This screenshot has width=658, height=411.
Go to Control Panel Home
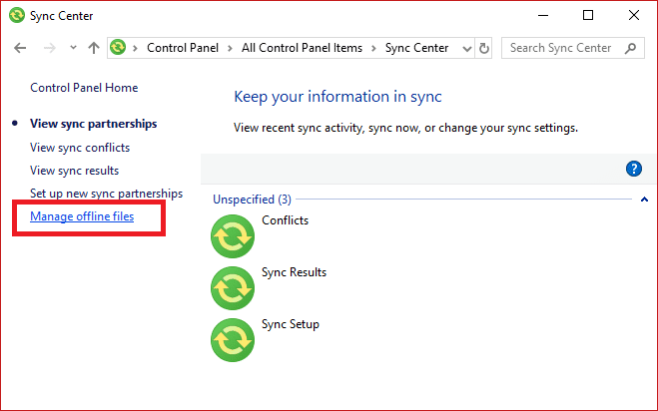click(x=84, y=88)
